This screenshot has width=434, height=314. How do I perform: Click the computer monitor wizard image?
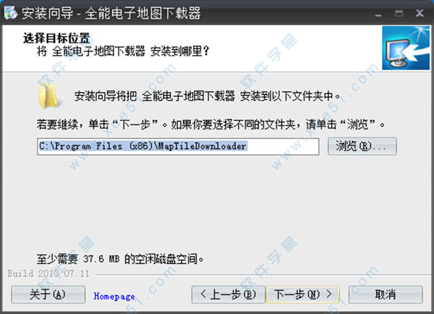[406, 48]
